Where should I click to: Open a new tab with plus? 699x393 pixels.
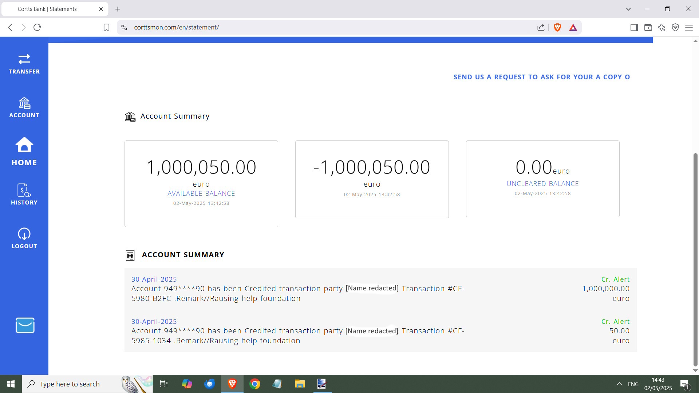point(118,9)
